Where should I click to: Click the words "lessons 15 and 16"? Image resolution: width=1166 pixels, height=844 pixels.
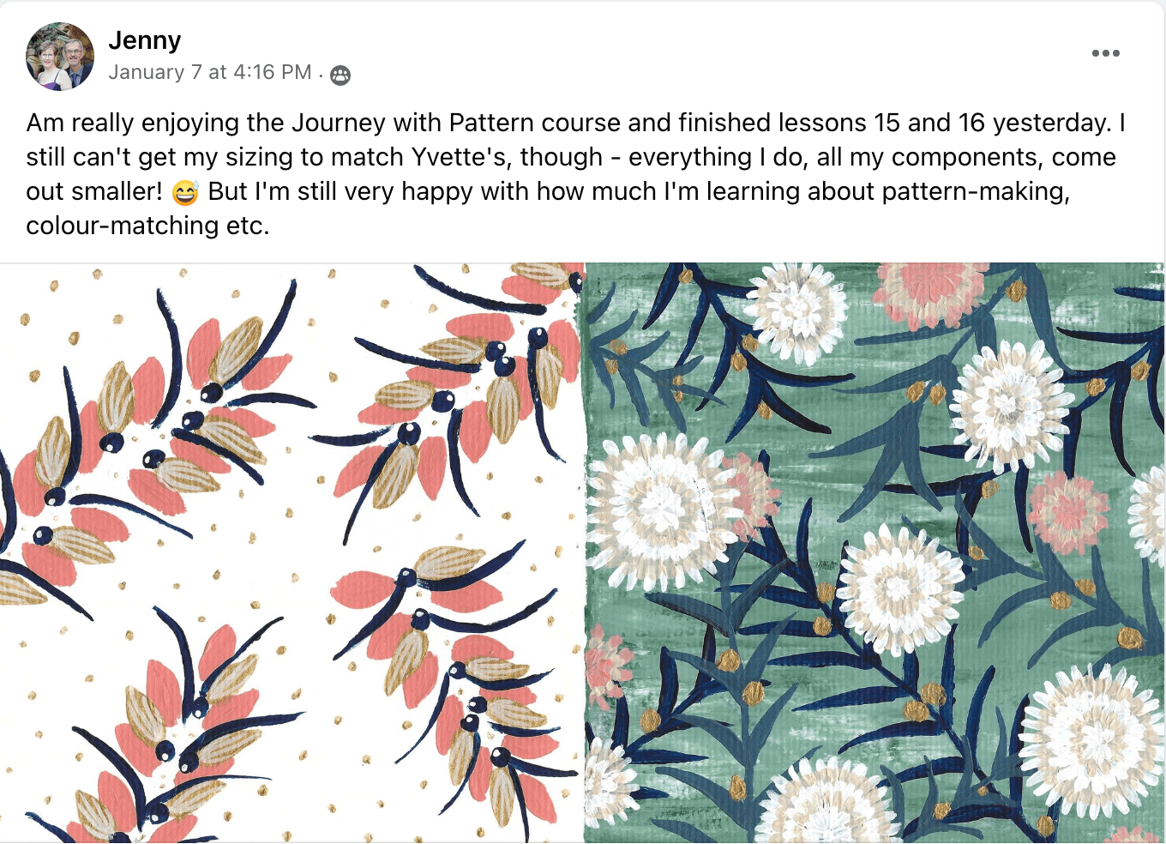(881, 123)
